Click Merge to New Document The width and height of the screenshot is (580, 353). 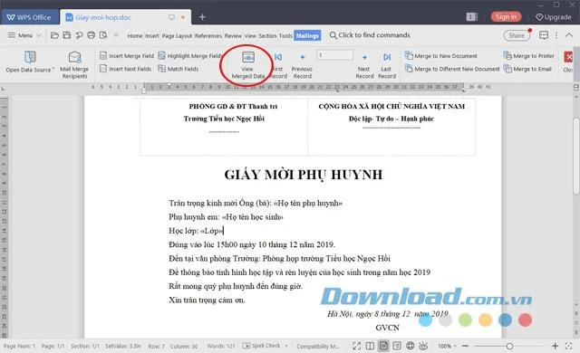coord(441,56)
